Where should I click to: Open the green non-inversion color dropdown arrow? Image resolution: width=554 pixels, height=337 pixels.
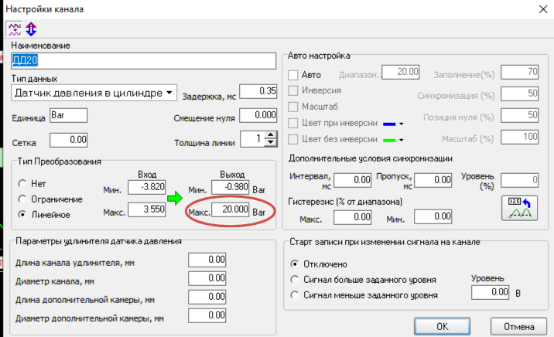pos(401,140)
